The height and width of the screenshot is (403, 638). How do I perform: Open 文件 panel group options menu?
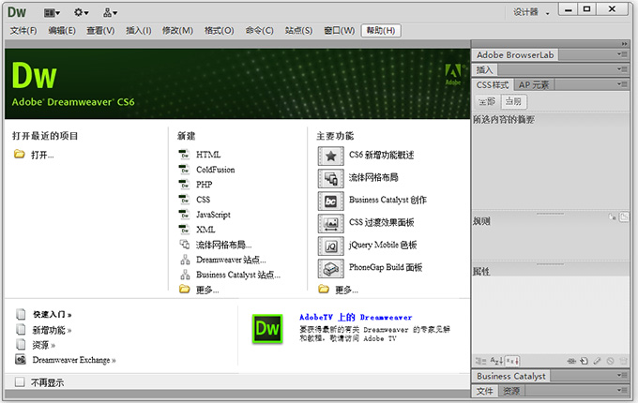coord(622,390)
